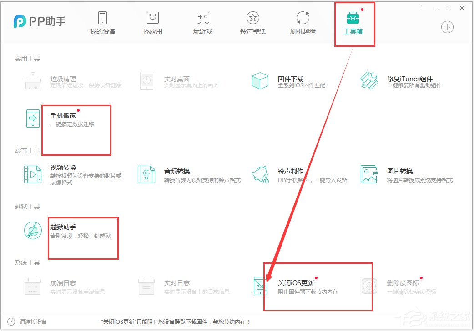
Task: Switch to the 玩游戏 tab label
Action: pyautogui.click(x=202, y=31)
